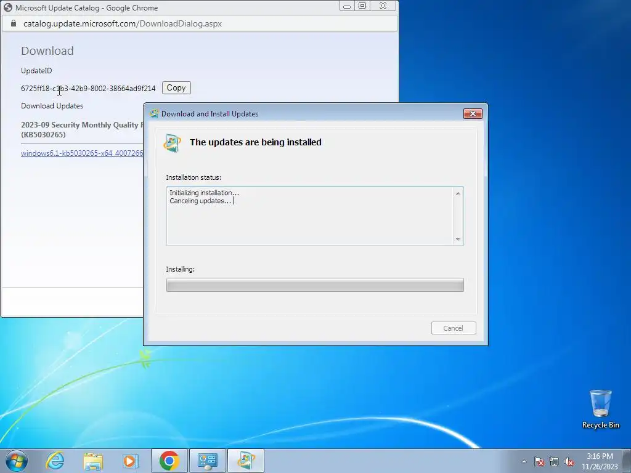The image size is (631, 473).
Task: Click the 'Download Updates' label
Action: 52,106
